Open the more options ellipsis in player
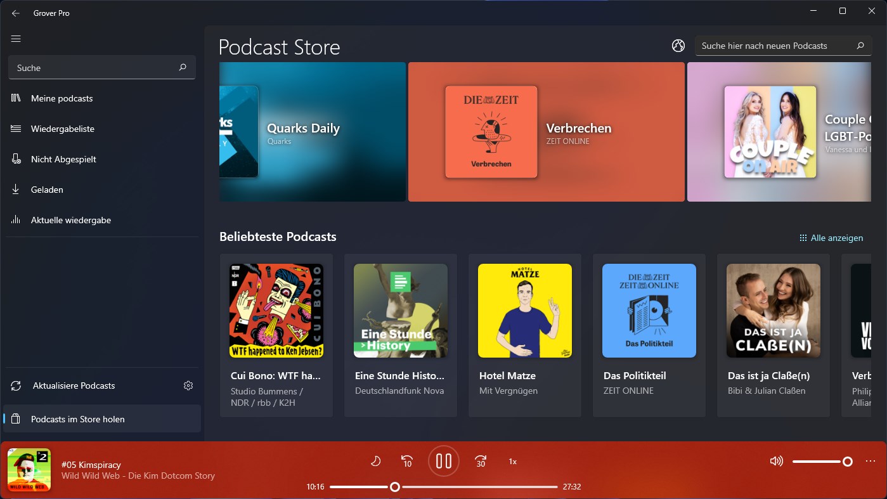887x499 pixels. (871, 461)
